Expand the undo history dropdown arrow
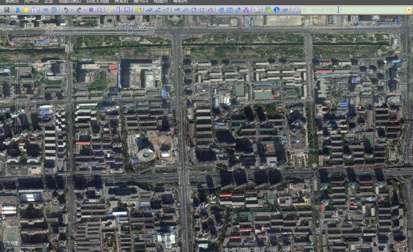Viewport: 413px width, 252px height. tap(72, 10)
